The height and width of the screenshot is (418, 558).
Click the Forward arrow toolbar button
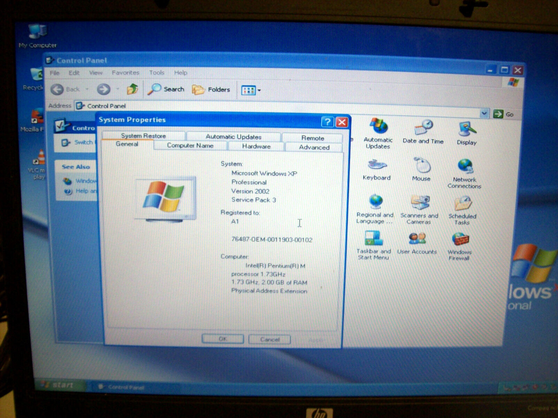[x=103, y=89]
